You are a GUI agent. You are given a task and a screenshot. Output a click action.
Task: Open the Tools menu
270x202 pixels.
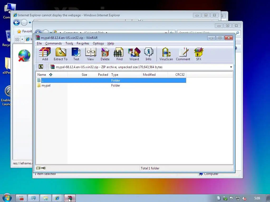pos(69,43)
